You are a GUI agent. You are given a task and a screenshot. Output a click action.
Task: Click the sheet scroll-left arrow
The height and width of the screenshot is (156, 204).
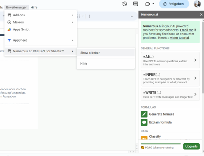point(130,152)
